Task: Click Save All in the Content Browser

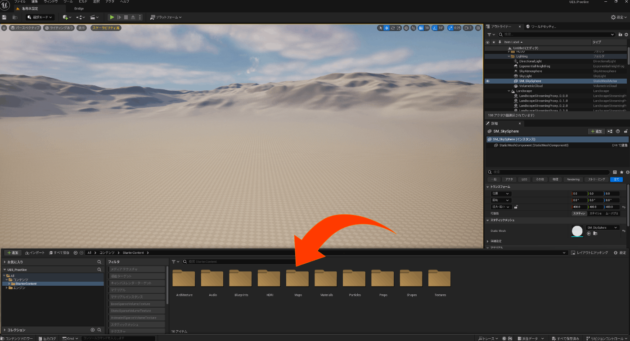Action: (59, 253)
